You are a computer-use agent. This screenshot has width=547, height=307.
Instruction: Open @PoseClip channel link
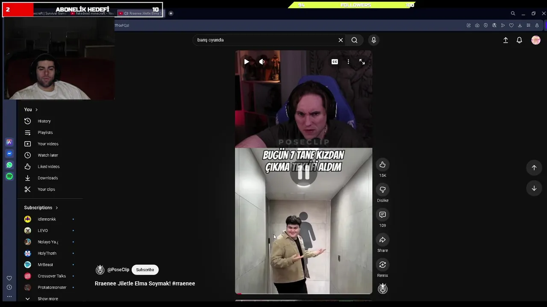tap(118, 269)
